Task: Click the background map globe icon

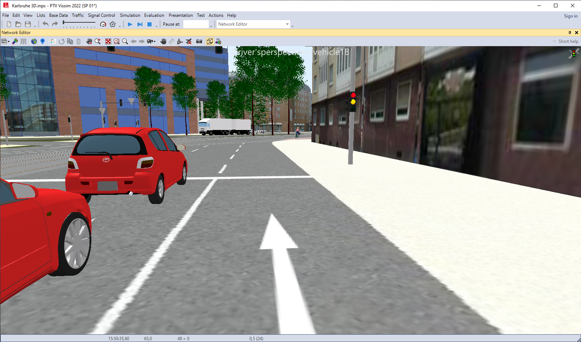Action: click(x=34, y=41)
